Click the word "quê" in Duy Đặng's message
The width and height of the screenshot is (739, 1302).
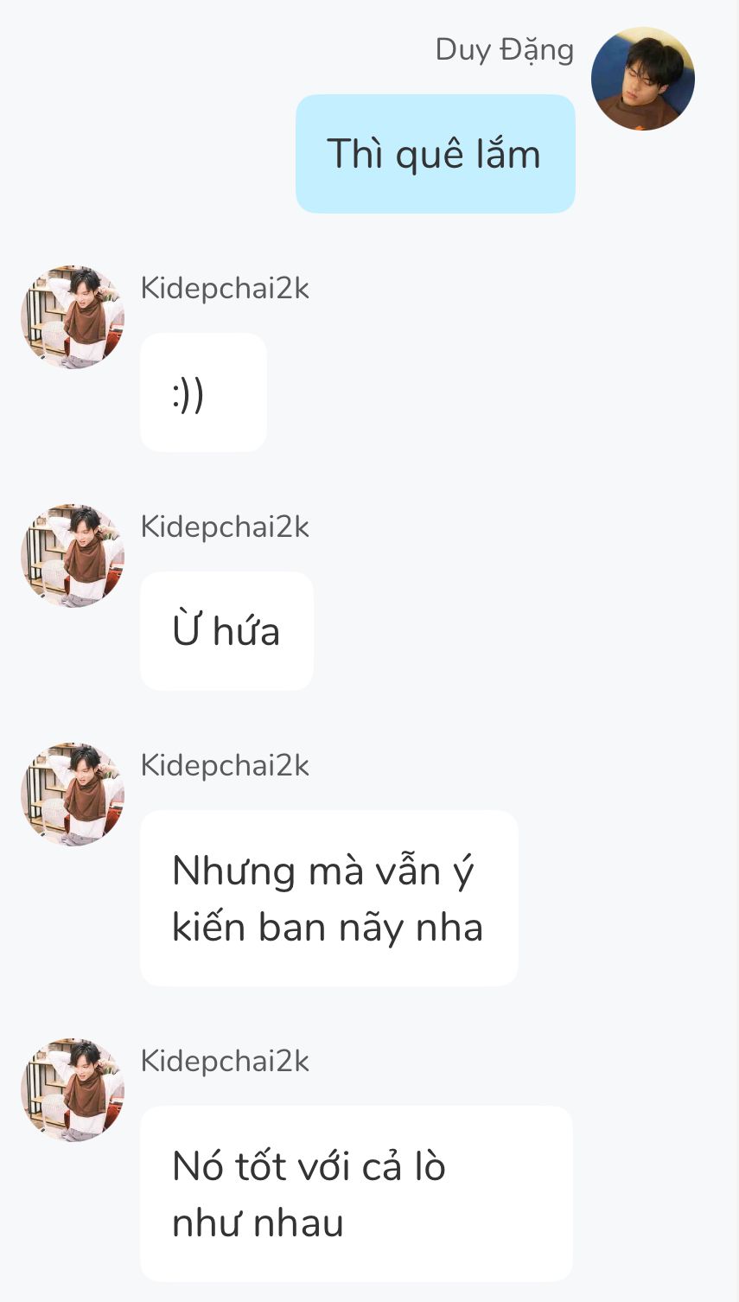pyautogui.click(x=427, y=156)
